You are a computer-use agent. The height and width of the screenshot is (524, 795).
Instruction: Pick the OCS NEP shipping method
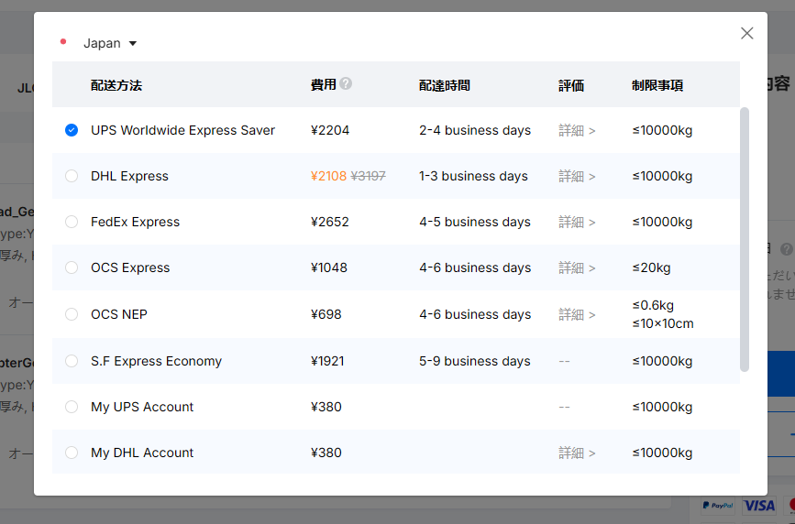72,314
